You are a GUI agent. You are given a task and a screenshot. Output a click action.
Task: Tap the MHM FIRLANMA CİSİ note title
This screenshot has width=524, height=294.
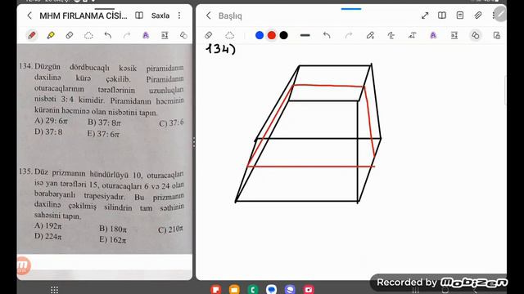84,16
